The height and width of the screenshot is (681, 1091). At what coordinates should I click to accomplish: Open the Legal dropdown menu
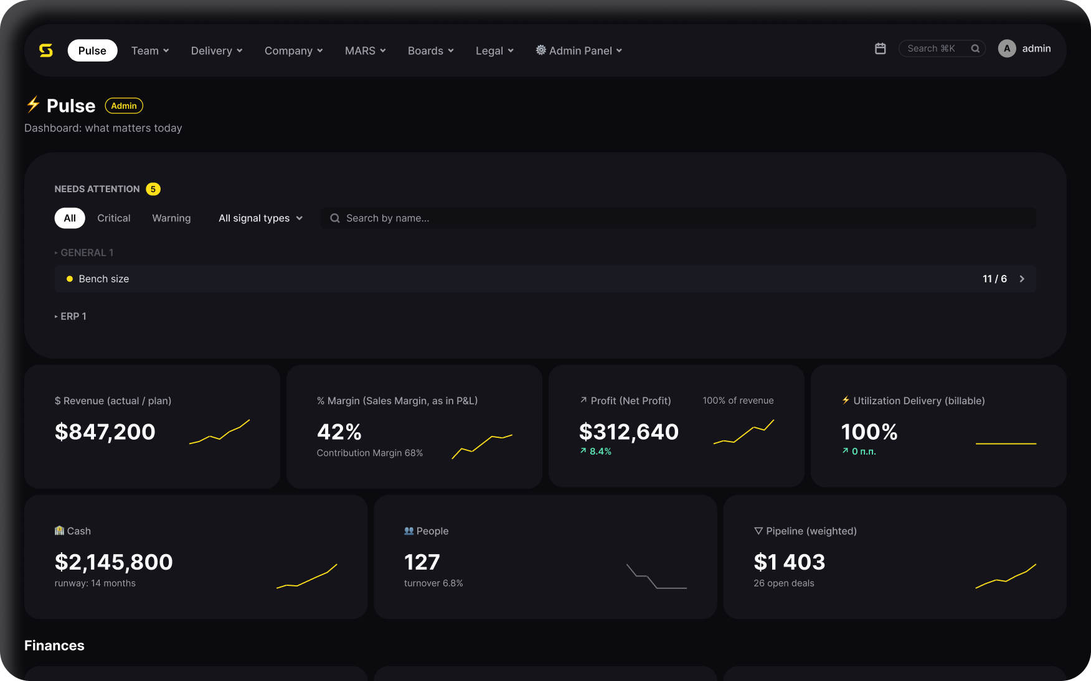[x=494, y=50]
